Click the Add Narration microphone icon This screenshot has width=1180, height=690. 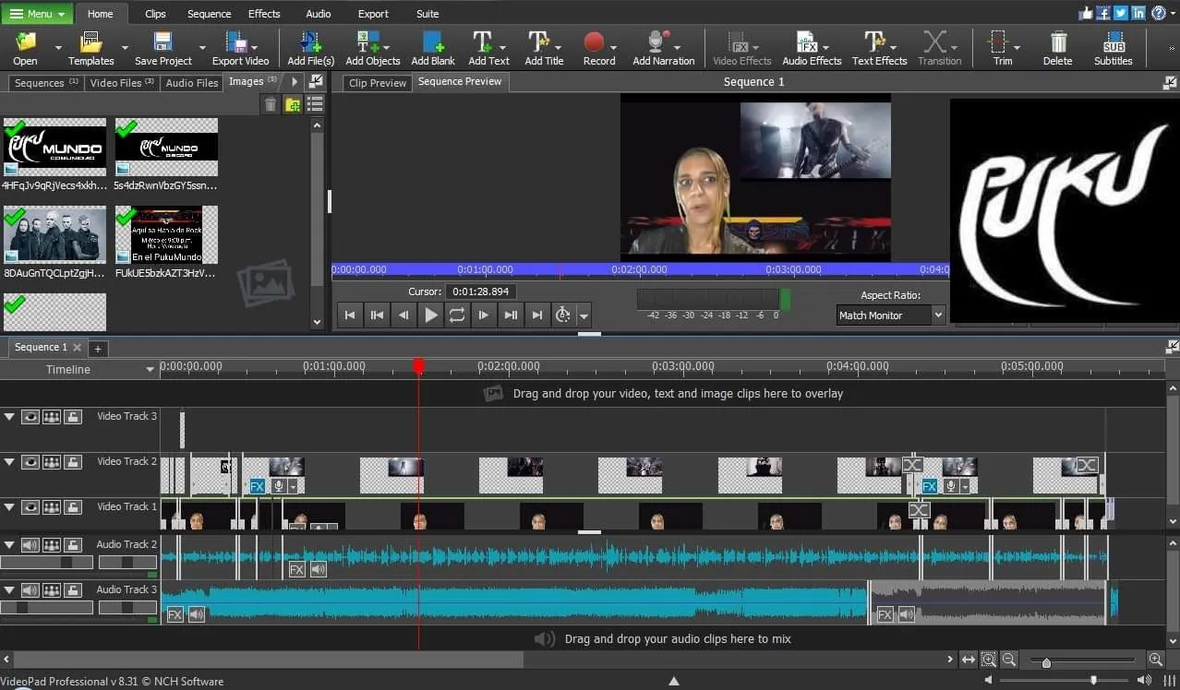pyautogui.click(x=657, y=42)
